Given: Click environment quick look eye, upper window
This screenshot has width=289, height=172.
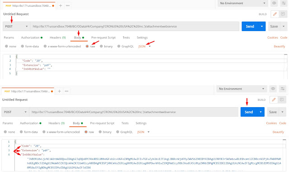Looking at the screenshot, I should pos(274,3).
